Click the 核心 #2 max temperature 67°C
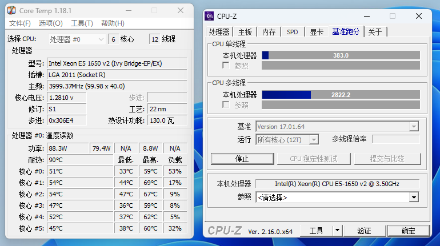Image resolution: width=440 pixels, height=246 pixels. coord(150,194)
